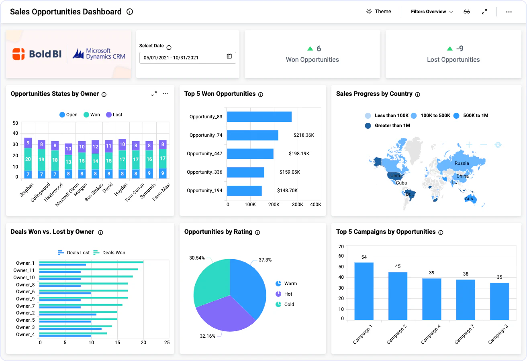Zoom out on the map
This screenshot has height=361, width=527.
point(484,144)
